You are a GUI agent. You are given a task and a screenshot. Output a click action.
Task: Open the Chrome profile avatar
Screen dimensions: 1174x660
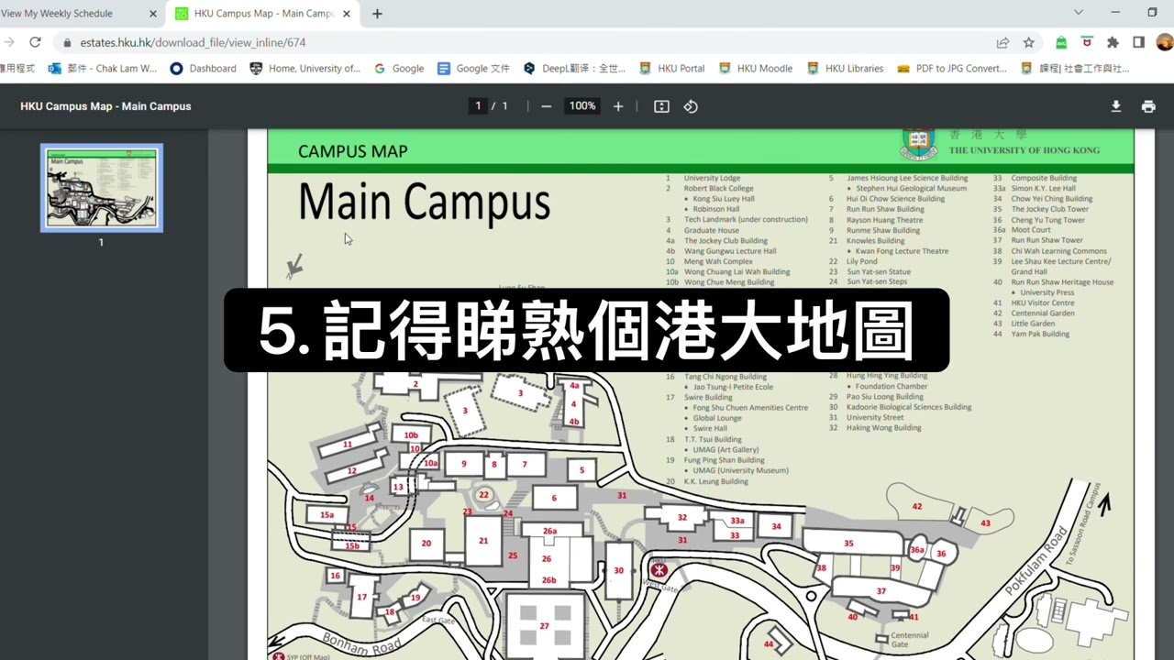pos(1164,42)
